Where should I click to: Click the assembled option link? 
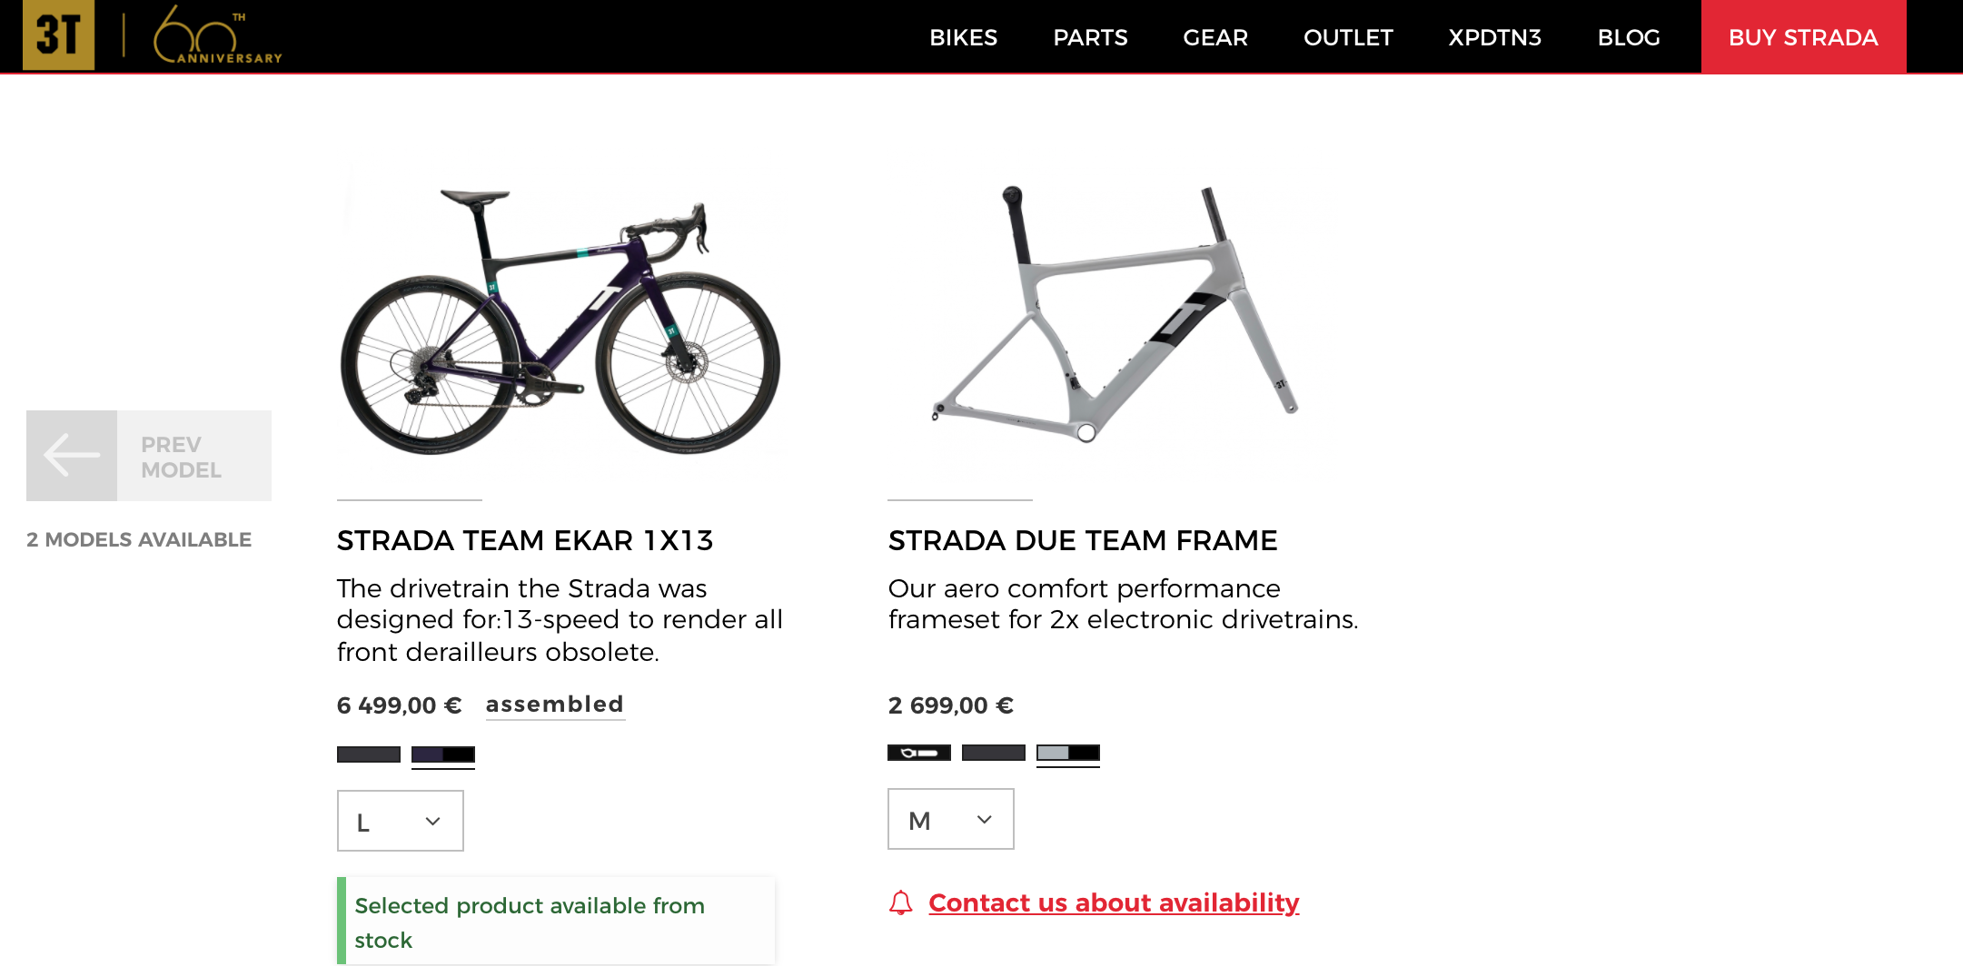pos(555,705)
